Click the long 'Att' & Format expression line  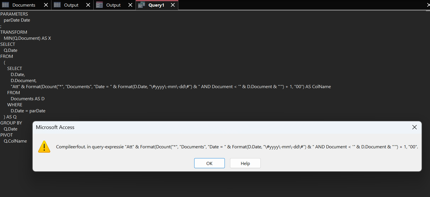pos(171,87)
